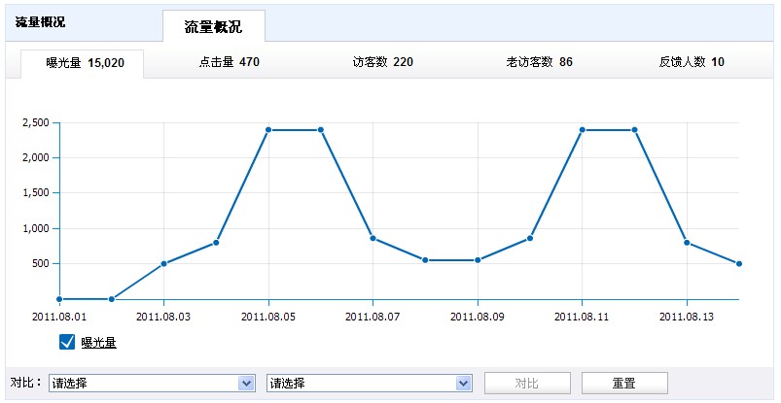Viewport: 781px width, 403px height.
Task: Click the 对比： label text
Action: [x=26, y=383]
